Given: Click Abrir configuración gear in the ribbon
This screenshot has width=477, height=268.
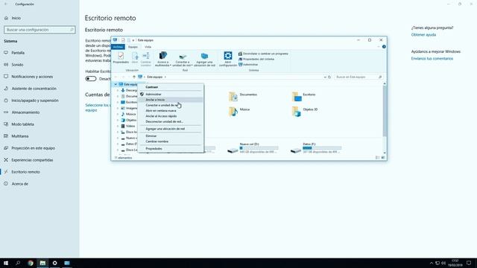Looking at the screenshot, I should (x=228, y=59).
